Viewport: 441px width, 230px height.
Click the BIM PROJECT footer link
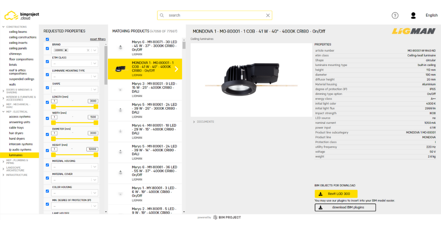coord(227,218)
